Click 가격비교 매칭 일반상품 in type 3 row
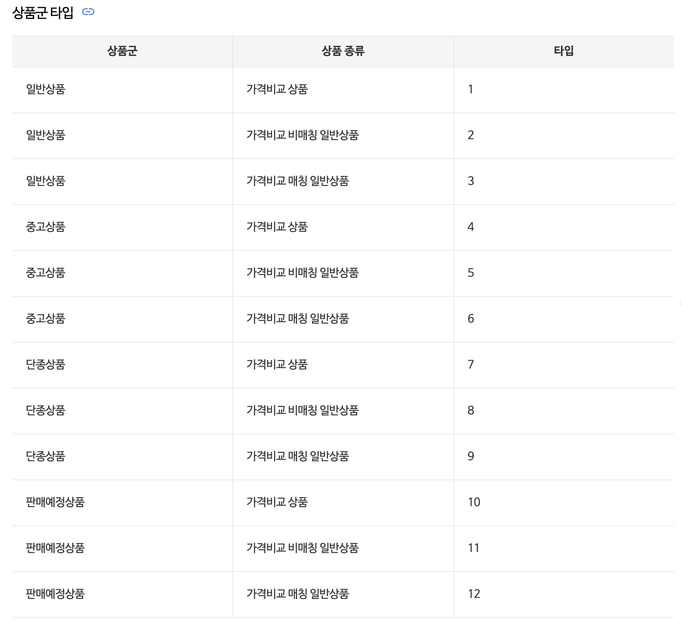 click(x=298, y=181)
